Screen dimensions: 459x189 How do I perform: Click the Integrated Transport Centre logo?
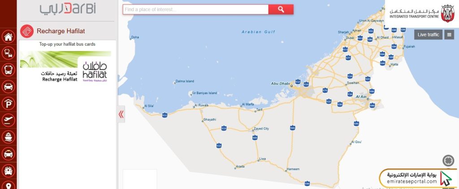tap(422, 13)
